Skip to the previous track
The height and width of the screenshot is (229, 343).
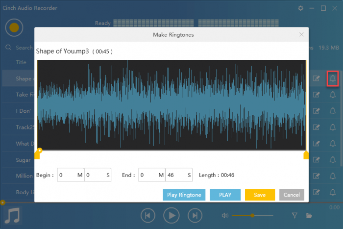coord(148,216)
